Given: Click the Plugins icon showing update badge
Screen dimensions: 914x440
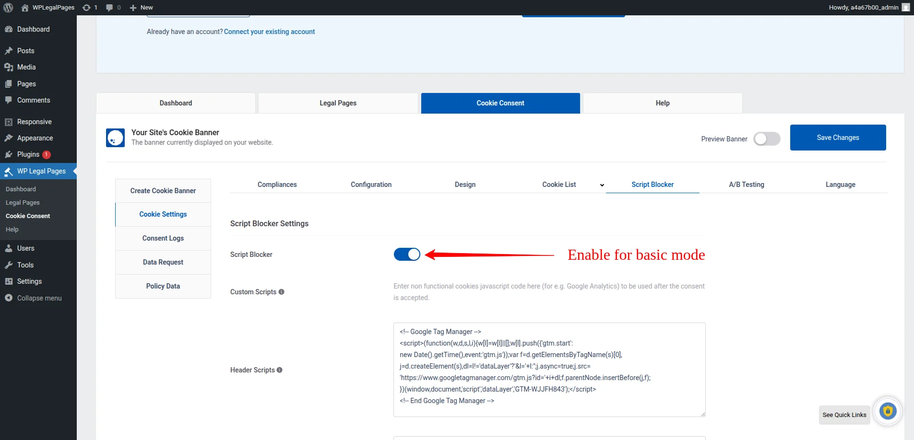Looking at the screenshot, I should pos(10,154).
